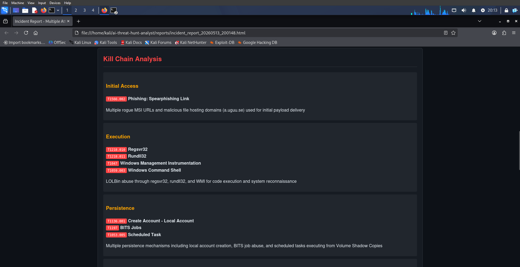520x267 pixels.
Task: Click the power manager tray icon
Action: [483, 10]
